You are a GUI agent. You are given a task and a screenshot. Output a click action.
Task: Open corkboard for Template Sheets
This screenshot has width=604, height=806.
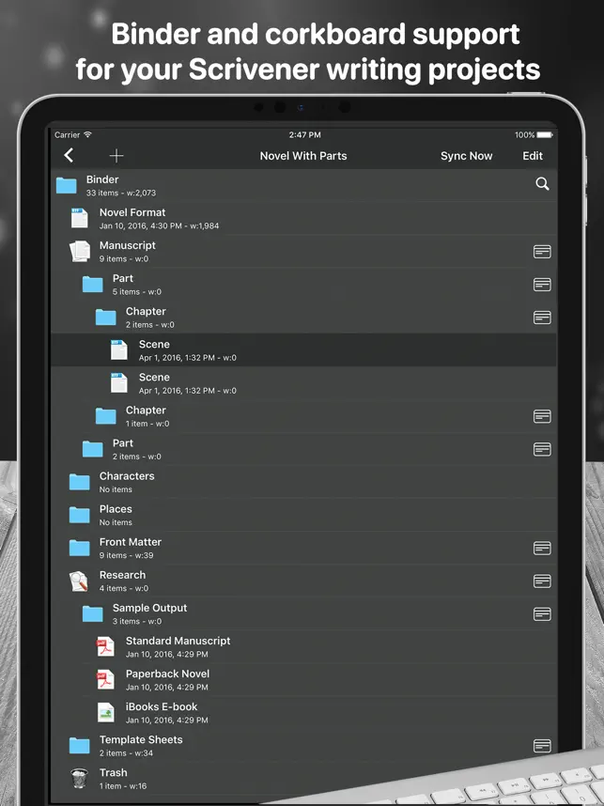pos(542,746)
